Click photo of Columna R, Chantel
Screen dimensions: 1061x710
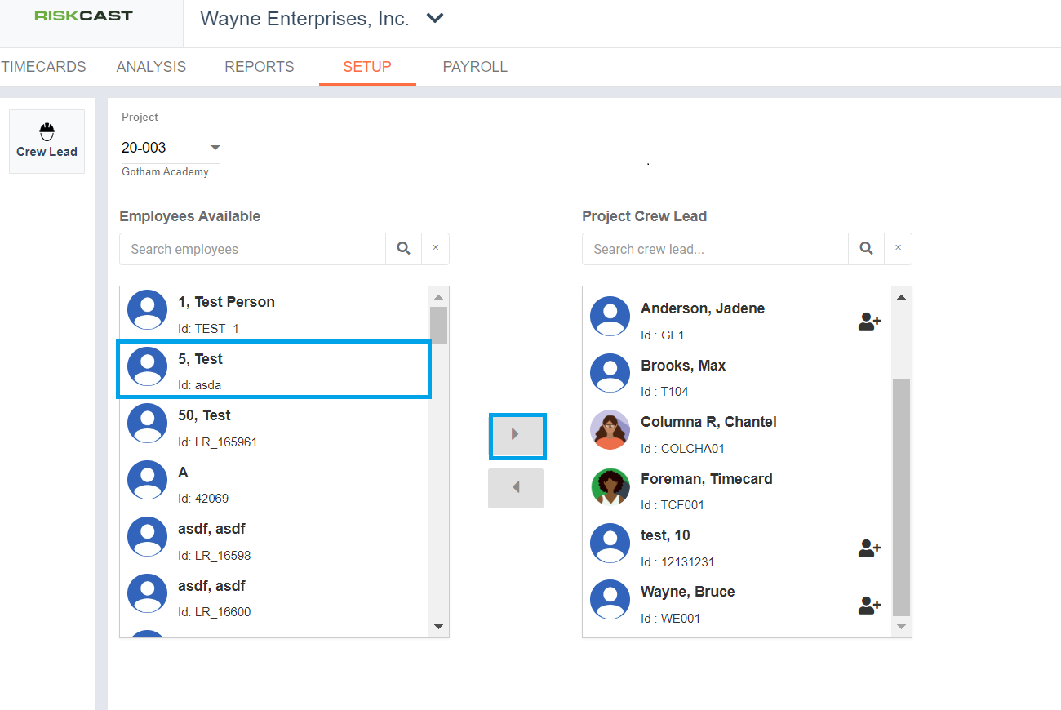click(610, 429)
